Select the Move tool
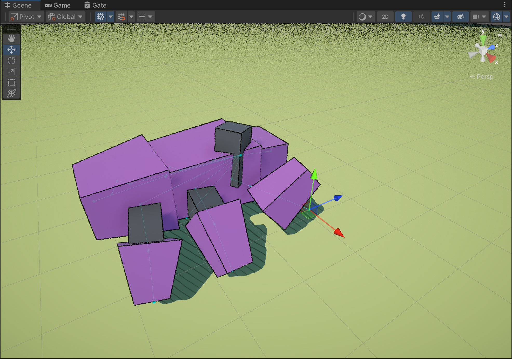This screenshot has height=359, width=512. [11, 50]
